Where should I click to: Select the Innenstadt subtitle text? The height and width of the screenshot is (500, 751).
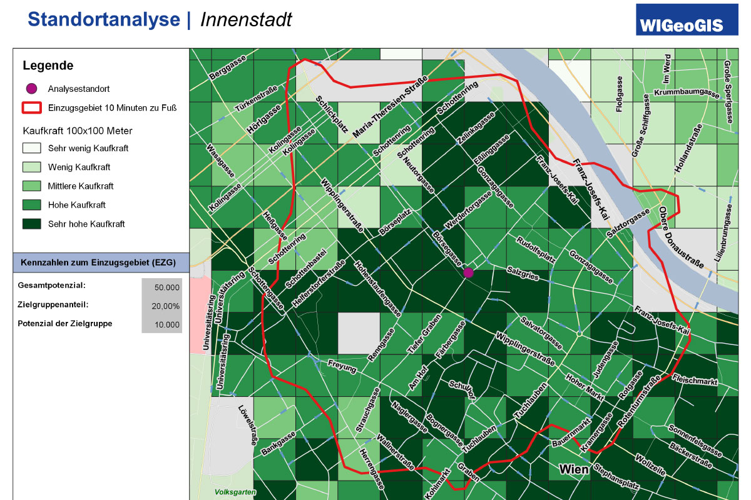click(x=246, y=19)
